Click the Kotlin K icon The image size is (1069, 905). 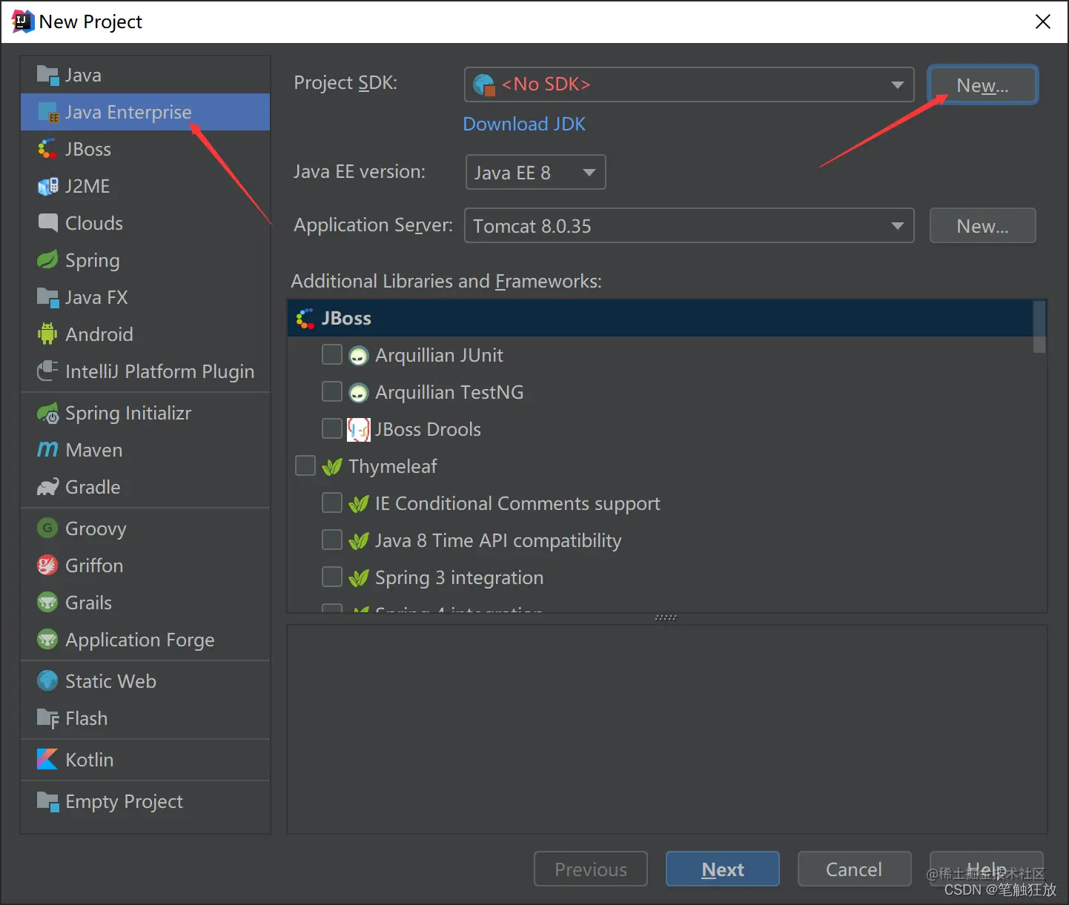coord(47,759)
